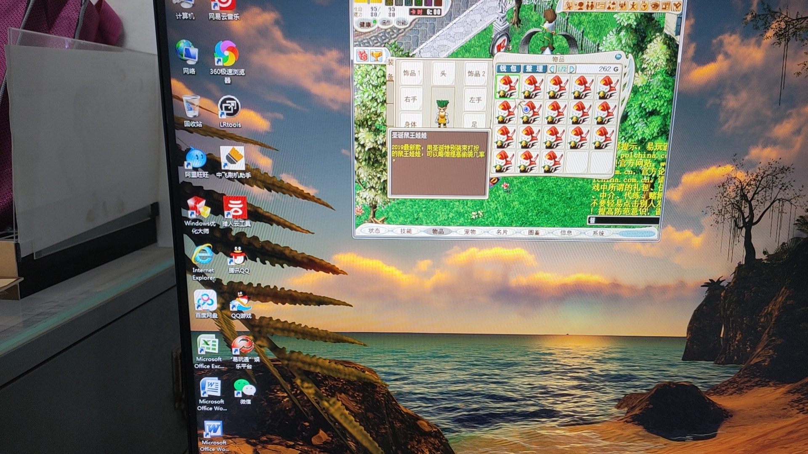Viewport: 808px width, 454px height.
Task: Open the 百度网盘 desktop icon
Action: (206, 304)
